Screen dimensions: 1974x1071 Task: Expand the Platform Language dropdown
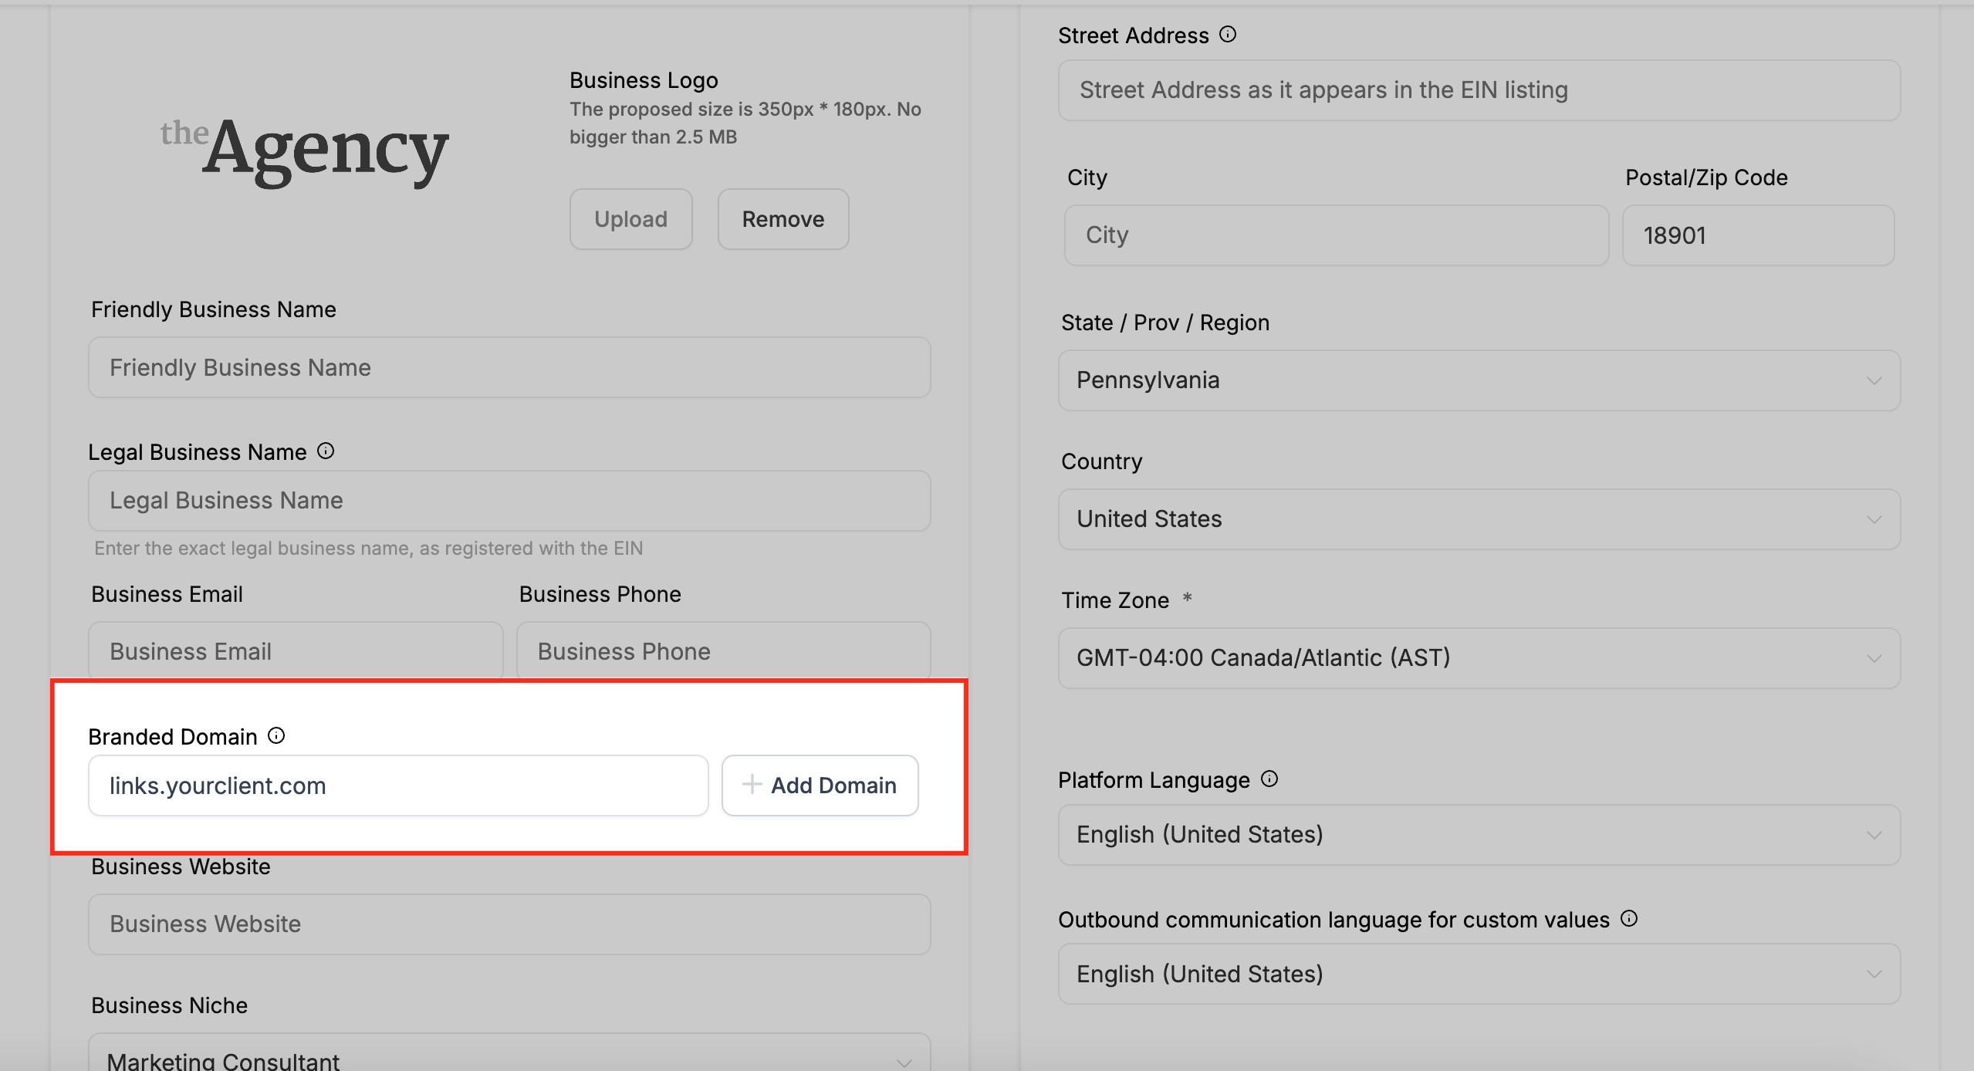[x=1478, y=835]
